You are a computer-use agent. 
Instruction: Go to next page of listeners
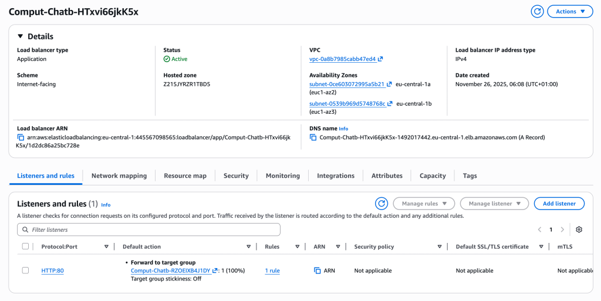(x=562, y=229)
